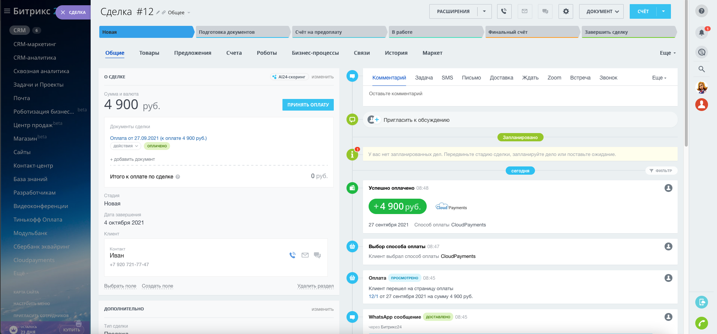The height and width of the screenshot is (334, 717).
Task: Open search with the magnifier icon
Action: click(701, 69)
